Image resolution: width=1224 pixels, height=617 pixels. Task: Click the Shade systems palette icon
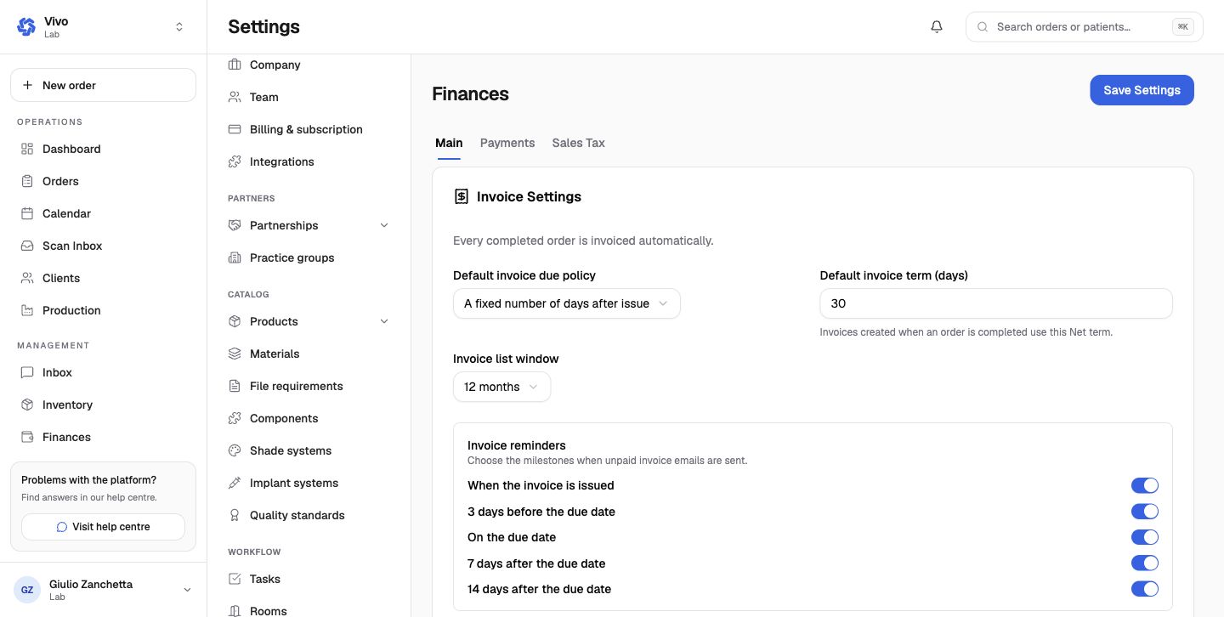point(235,450)
